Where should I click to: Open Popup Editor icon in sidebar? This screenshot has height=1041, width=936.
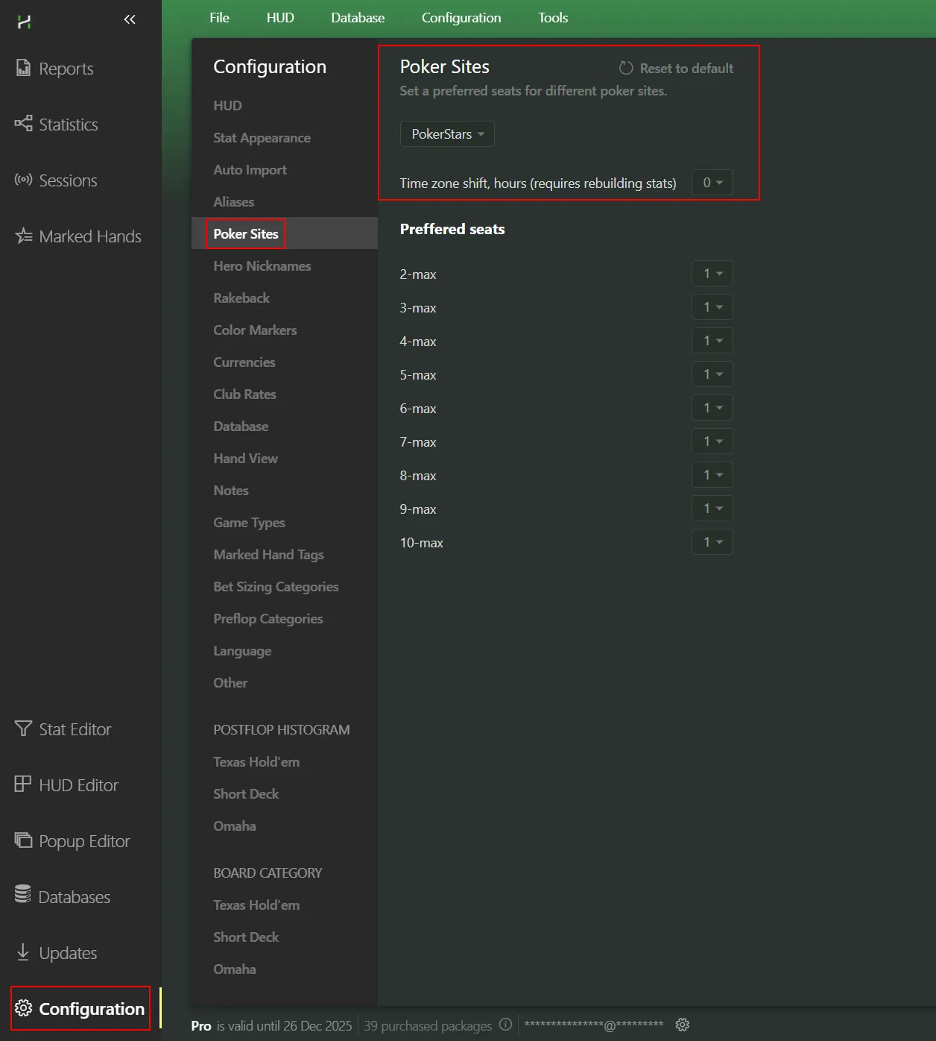[23, 840]
